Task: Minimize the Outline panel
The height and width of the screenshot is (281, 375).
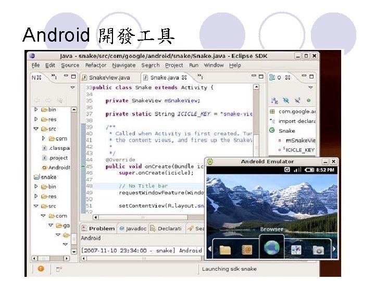Action: [x=304, y=76]
